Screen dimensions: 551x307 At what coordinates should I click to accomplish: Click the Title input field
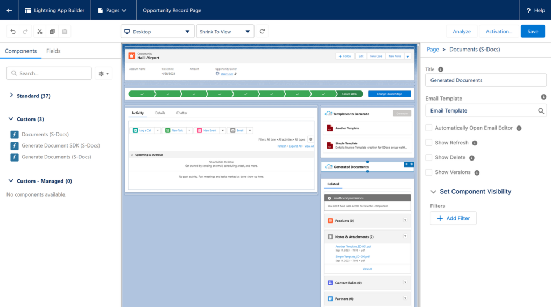click(x=486, y=80)
